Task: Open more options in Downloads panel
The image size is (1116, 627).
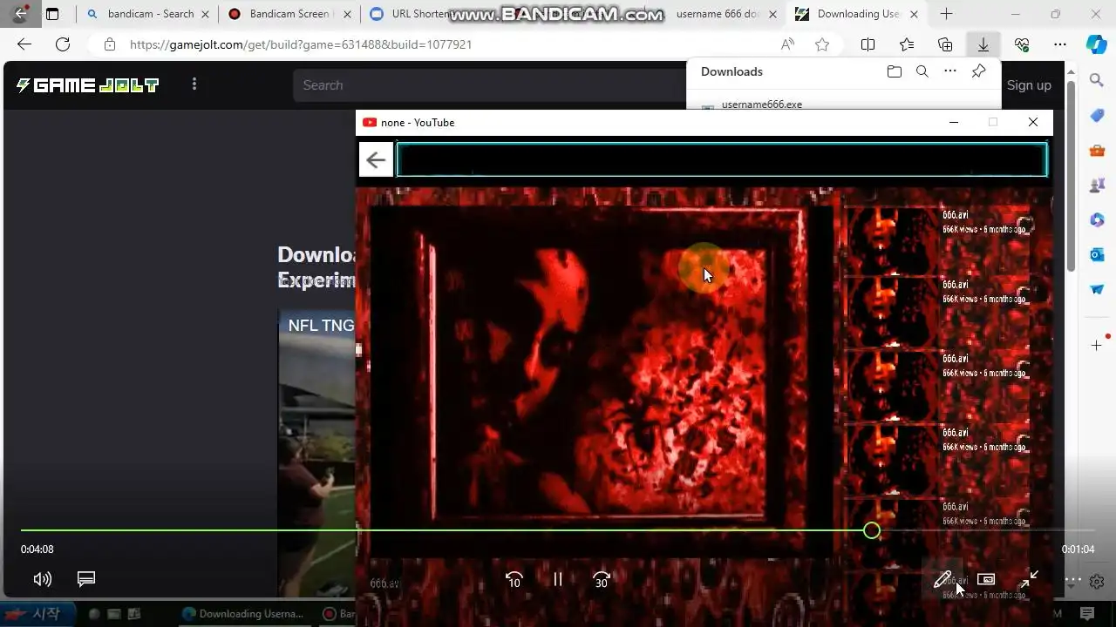Action: coord(950,71)
